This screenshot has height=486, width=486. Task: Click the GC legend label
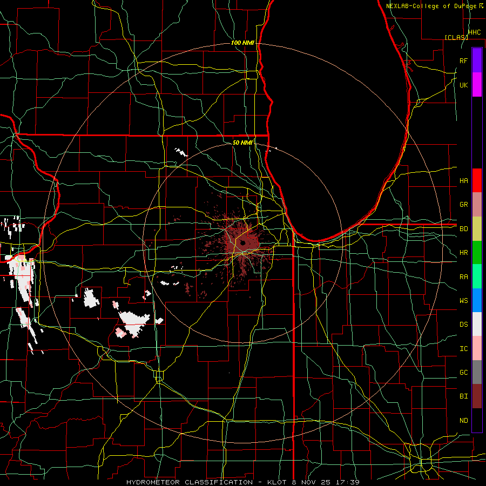464,373
